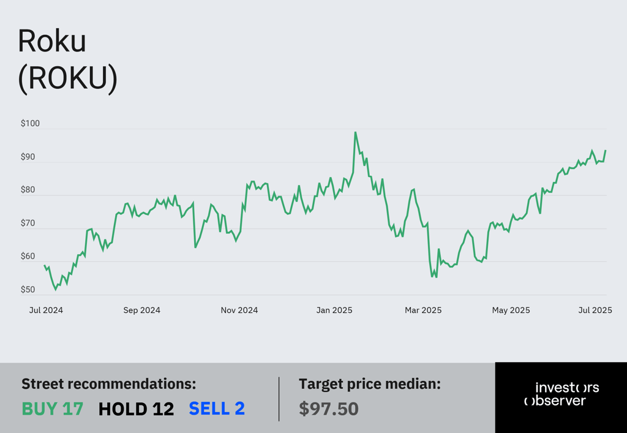Click the price peak near $100
Screen dimensions: 627x433
(x=356, y=133)
